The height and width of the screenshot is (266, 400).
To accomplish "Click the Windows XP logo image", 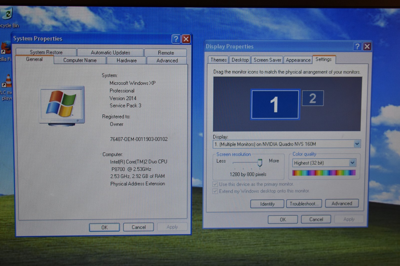I will (x=62, y=106).
